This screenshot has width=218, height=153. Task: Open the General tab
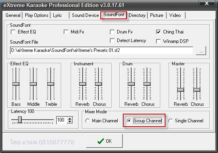pyautogui.click(x=13, y=15)
